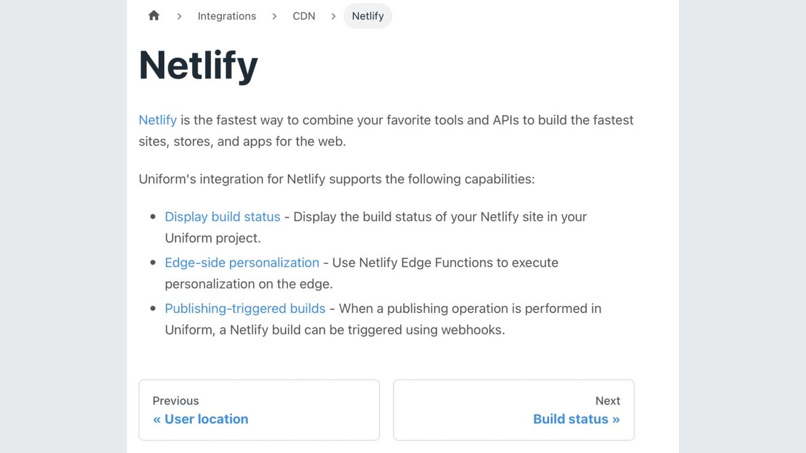This screenshot has width=806, height=453.
Task: Click the bullet before Publishing-triggered builds
Action: pyautogui.click(x=153, y=309)
